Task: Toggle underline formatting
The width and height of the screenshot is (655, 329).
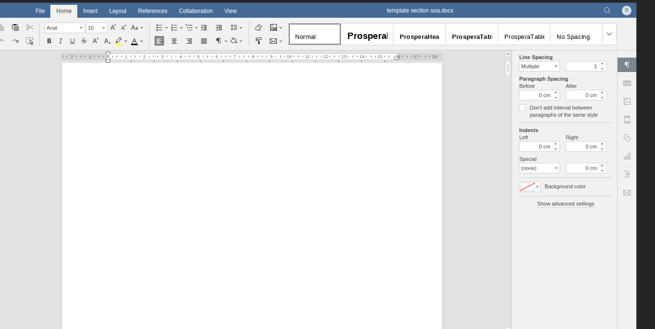Action: coord(72,41)
